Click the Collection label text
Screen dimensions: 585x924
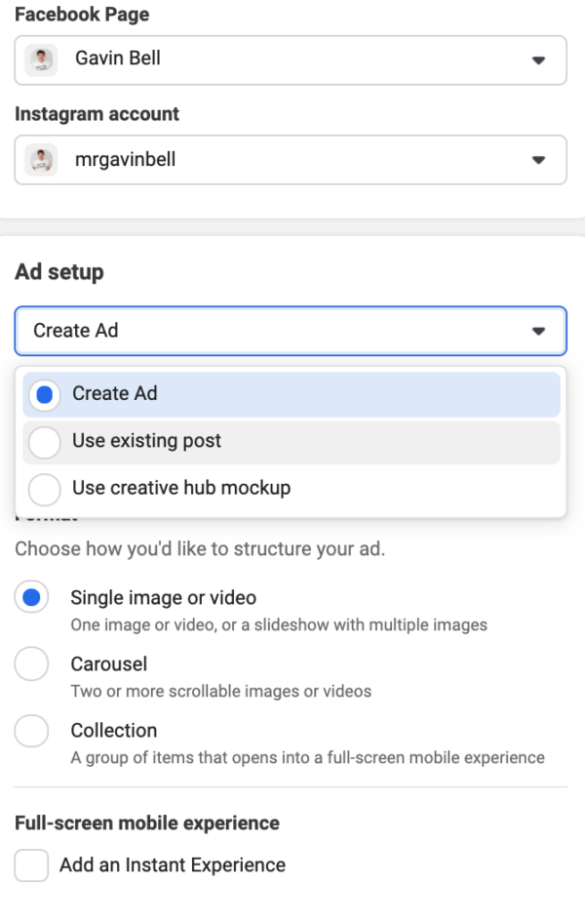click(114, 731)
